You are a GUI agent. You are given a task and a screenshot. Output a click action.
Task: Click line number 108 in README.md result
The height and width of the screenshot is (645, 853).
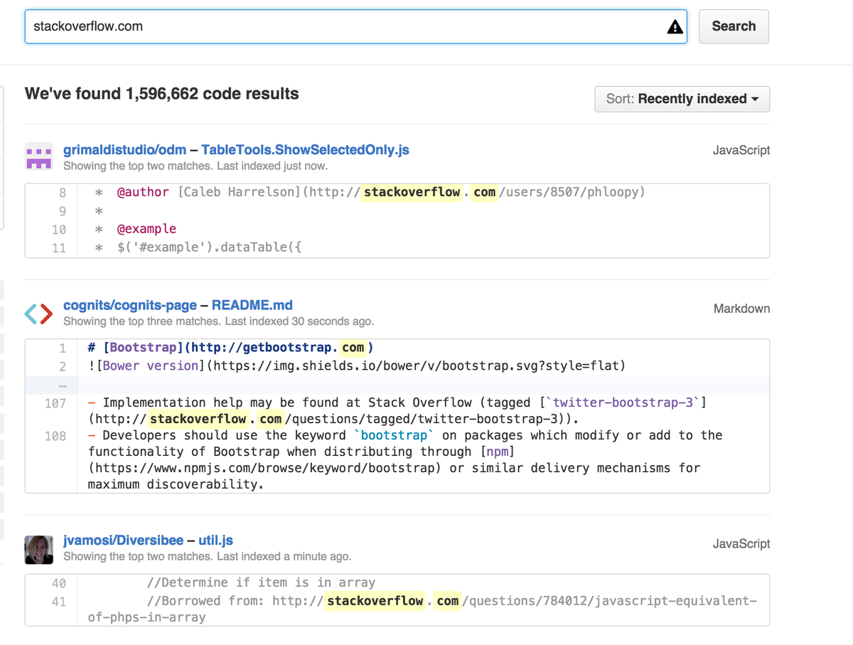point(55,436)
